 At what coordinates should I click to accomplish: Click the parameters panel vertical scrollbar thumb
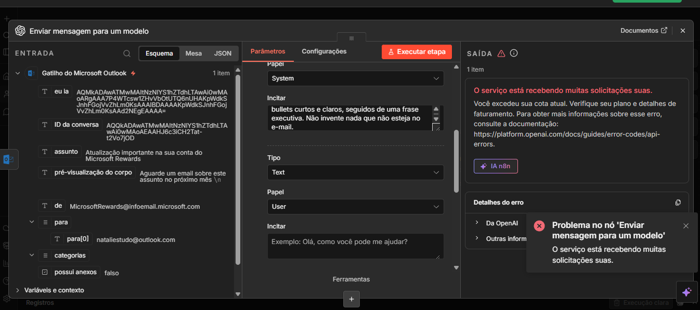(457, 161)
